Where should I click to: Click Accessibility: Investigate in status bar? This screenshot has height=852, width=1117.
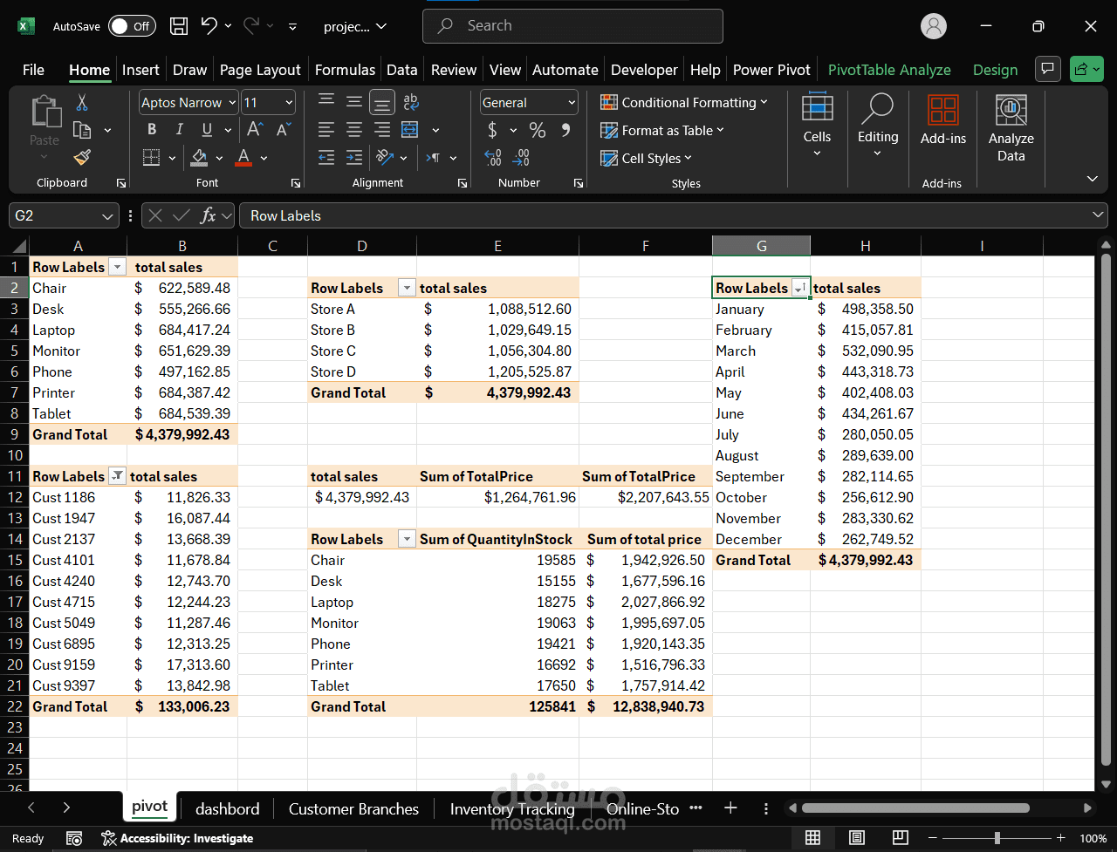pos(177,838)
